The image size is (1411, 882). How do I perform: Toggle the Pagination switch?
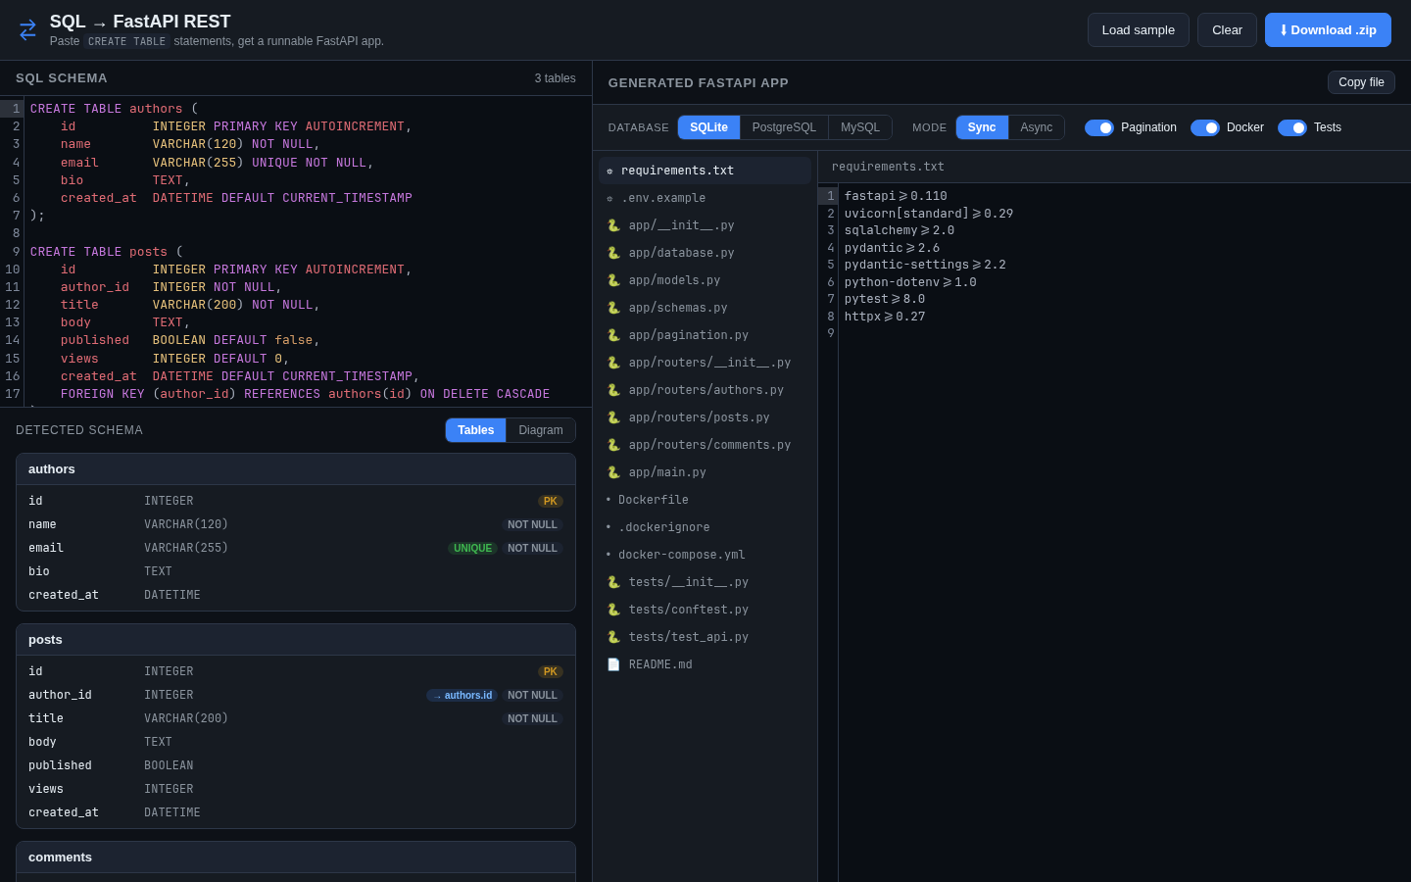(x=1099, y=127)
